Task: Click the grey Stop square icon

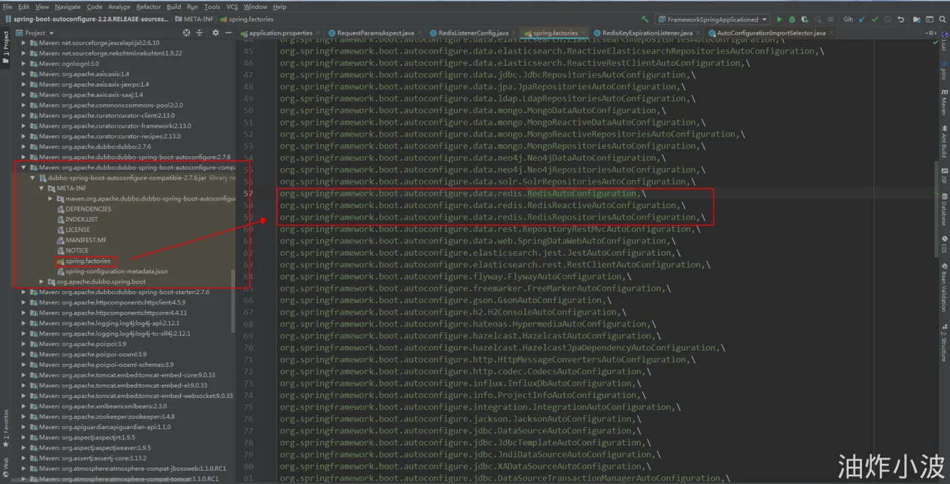Action: pos(831,19)
